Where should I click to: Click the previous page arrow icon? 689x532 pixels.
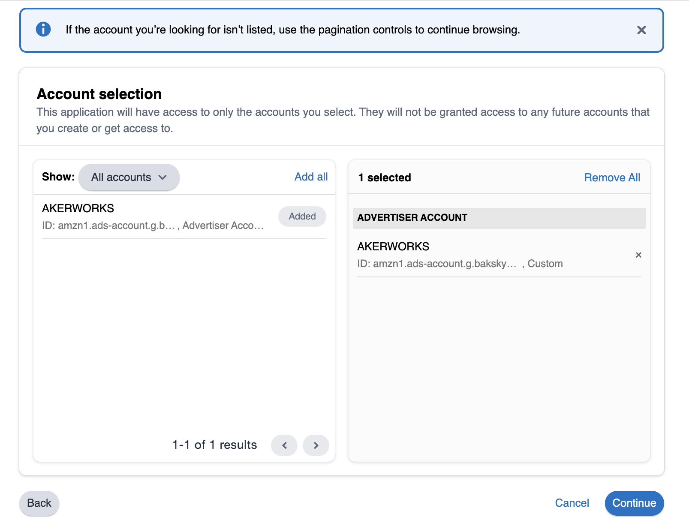284,445
